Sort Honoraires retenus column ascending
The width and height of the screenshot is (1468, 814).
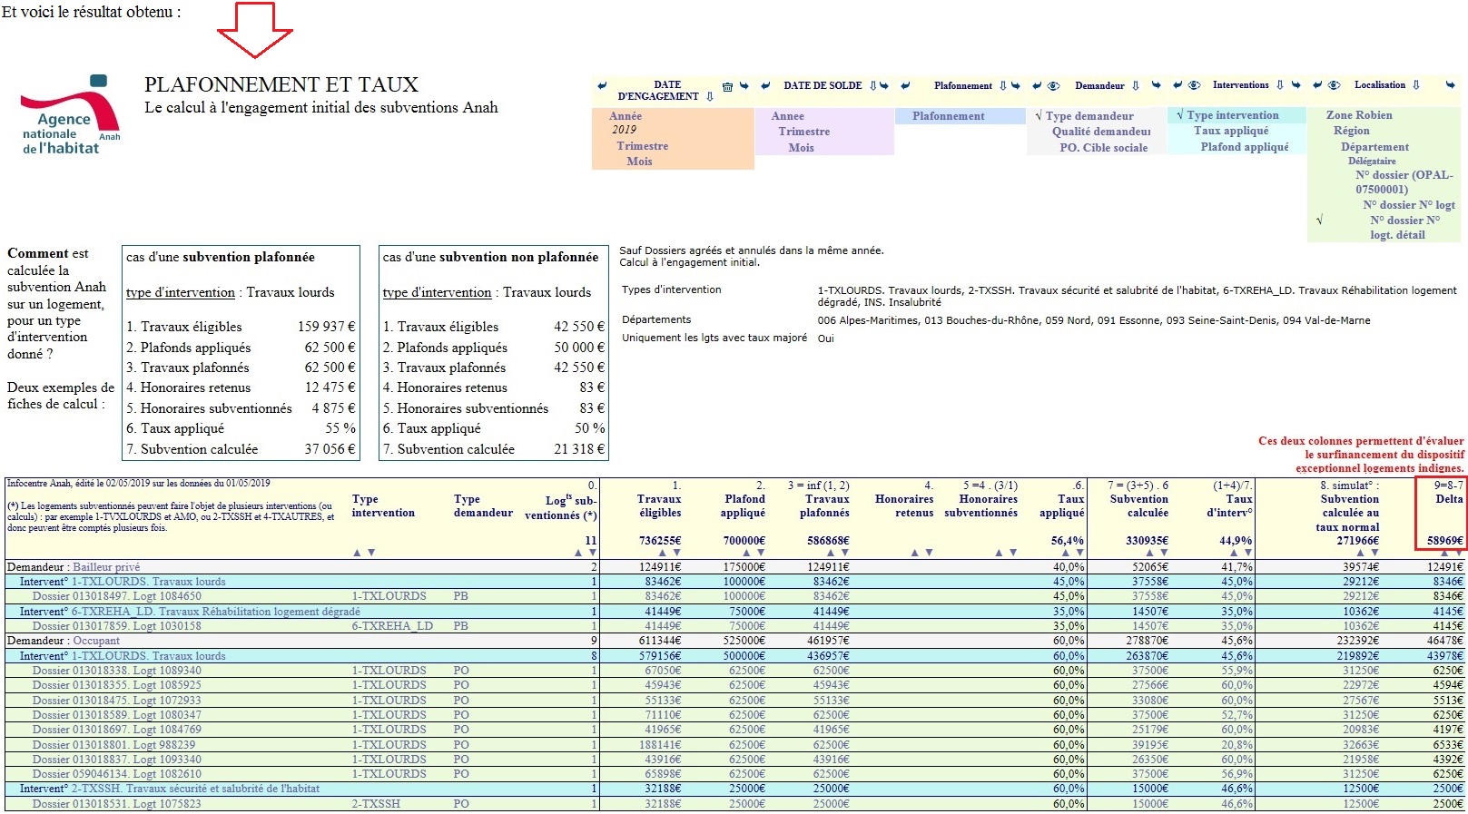915,553
